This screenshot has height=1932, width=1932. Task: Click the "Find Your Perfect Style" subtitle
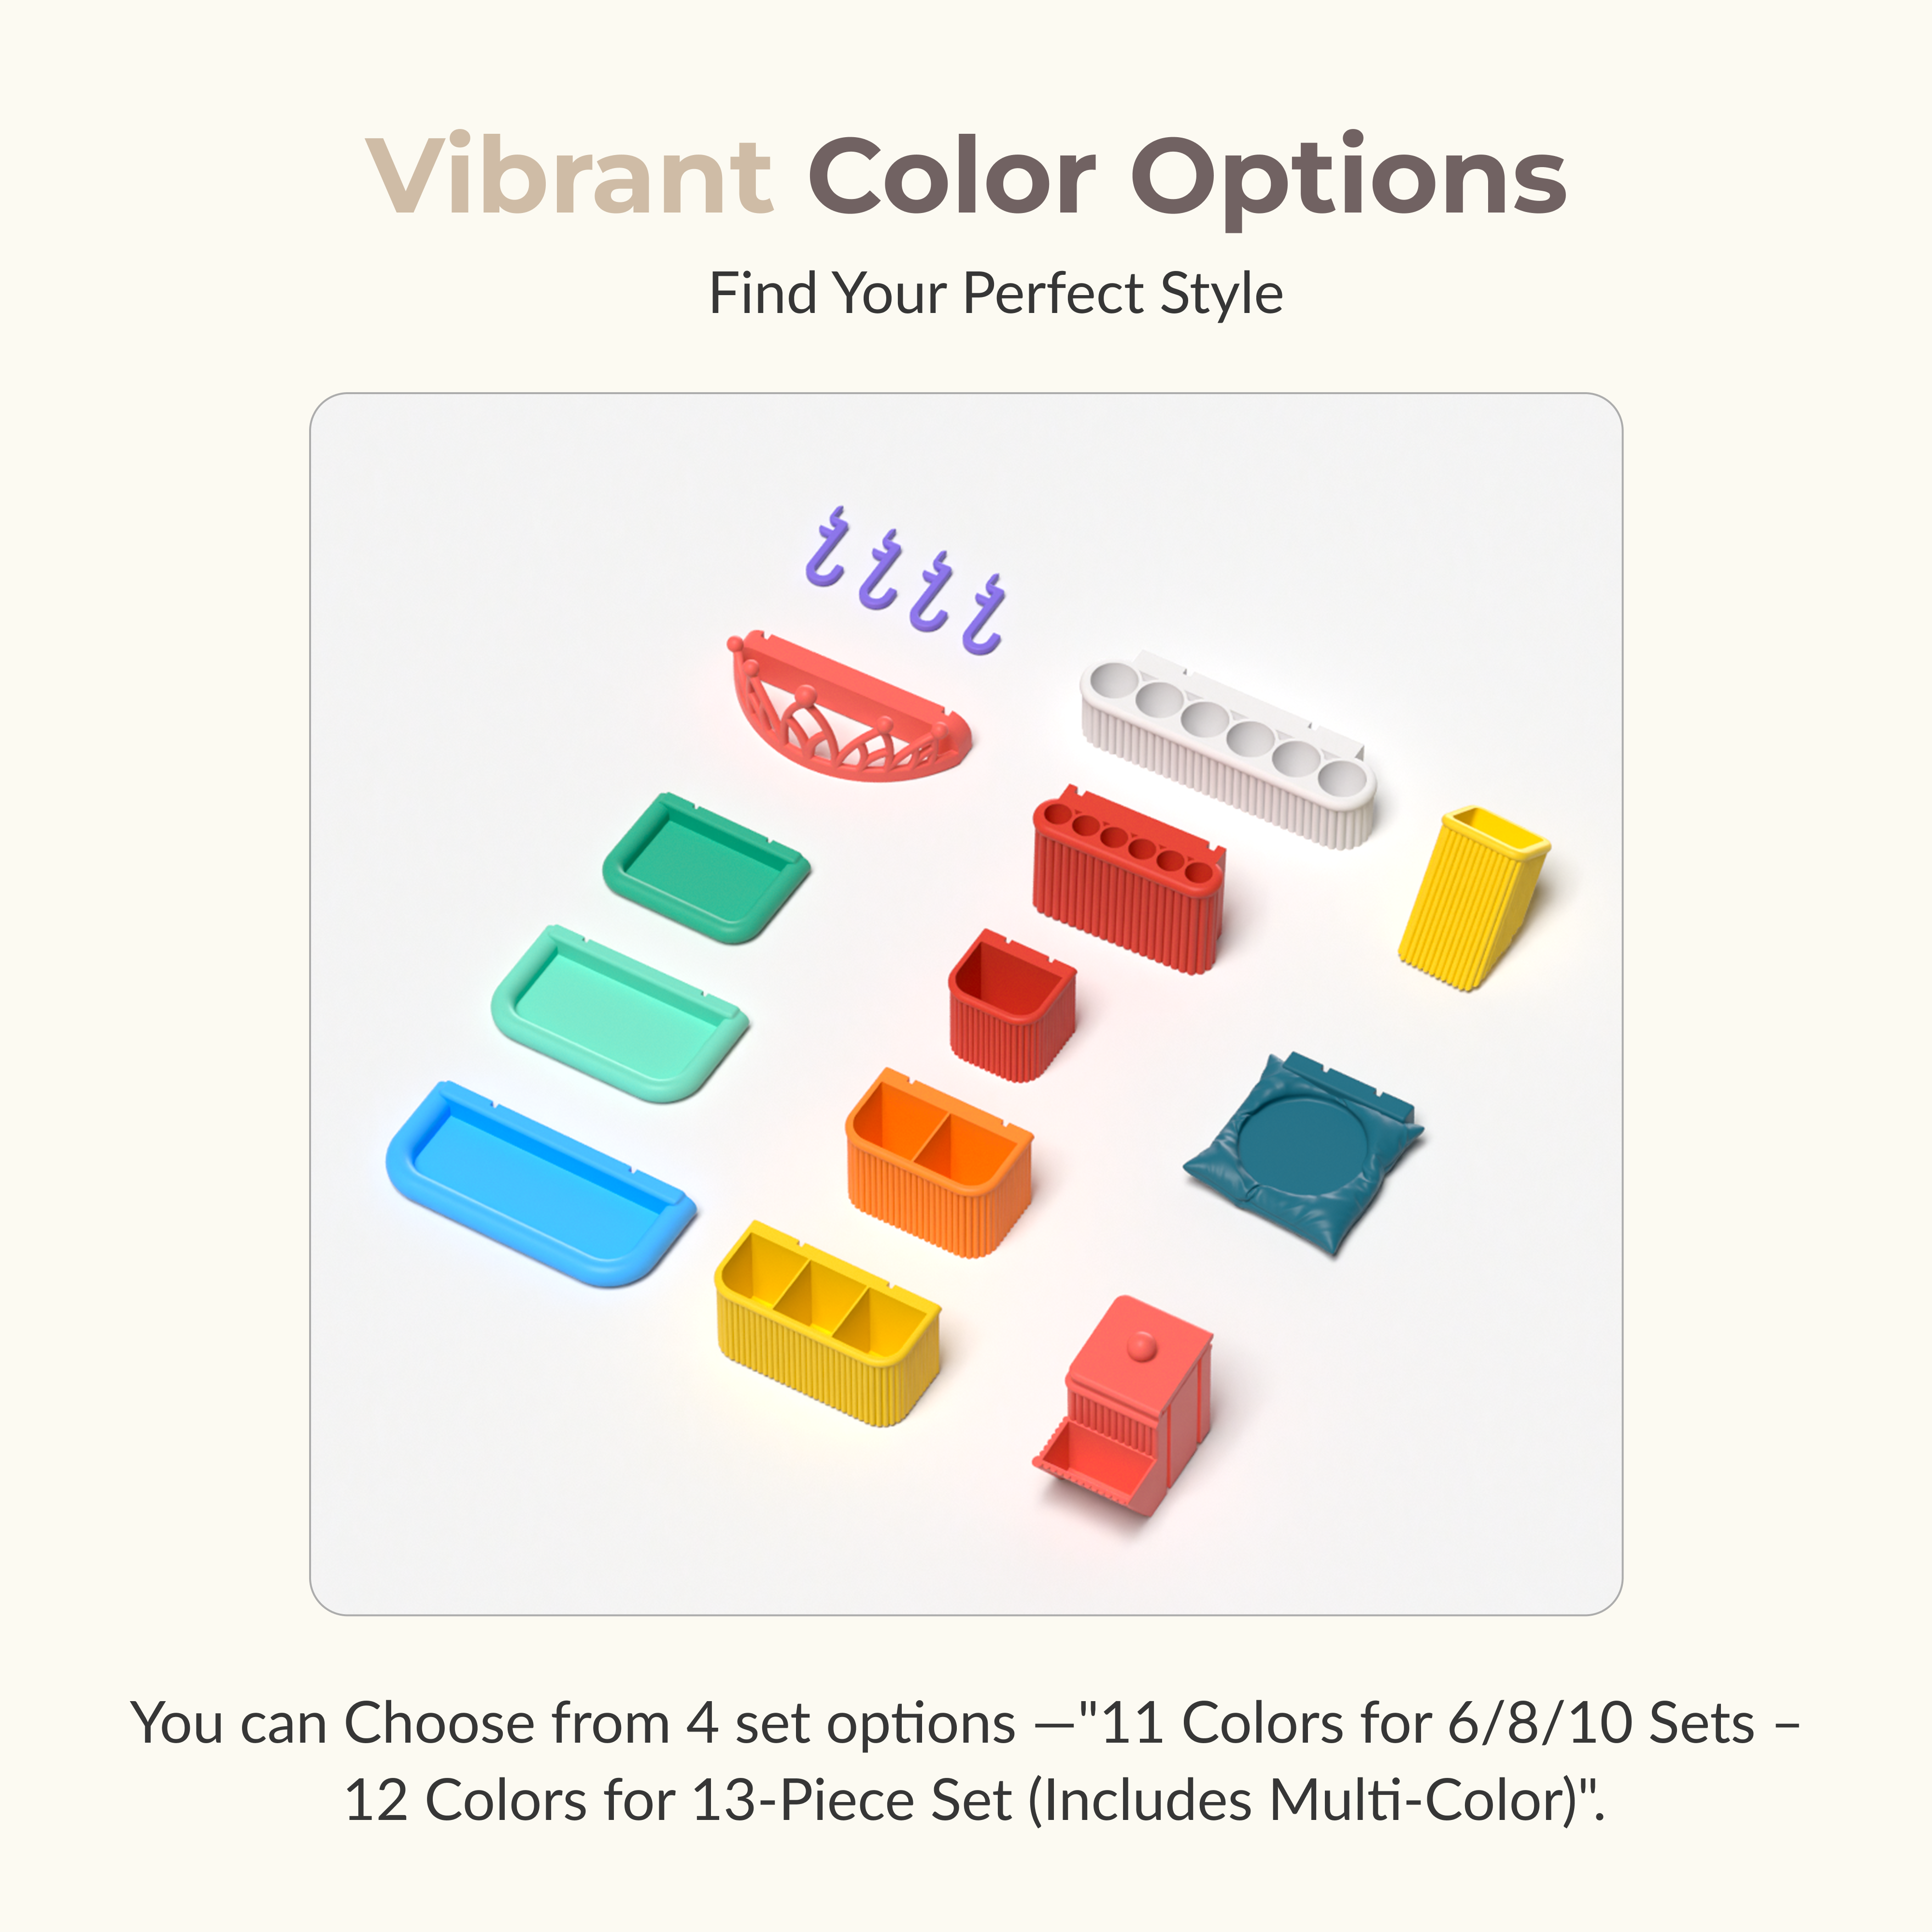pos(995,294)
